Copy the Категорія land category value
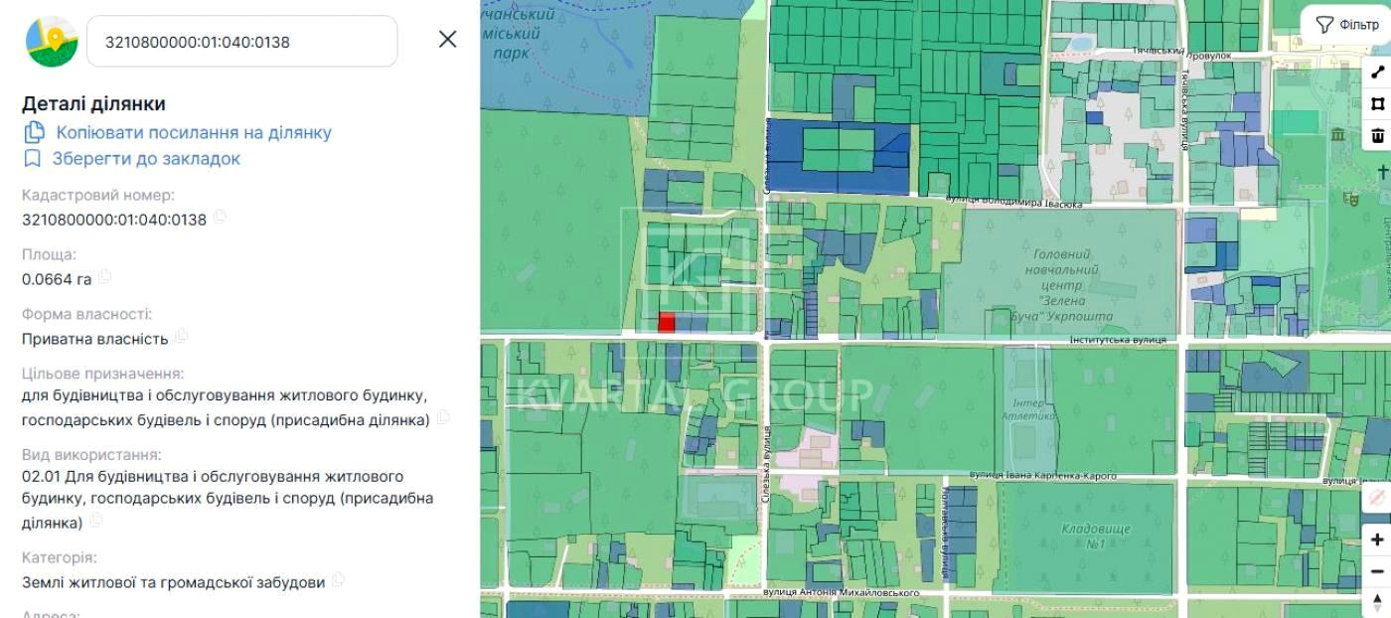1391x618 pixels. click(x=338, y=580)
